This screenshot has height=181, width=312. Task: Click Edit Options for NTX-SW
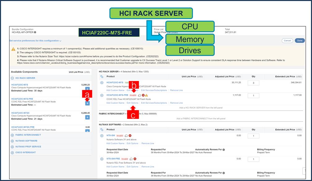pyautogui.click(x=132, y=143)
